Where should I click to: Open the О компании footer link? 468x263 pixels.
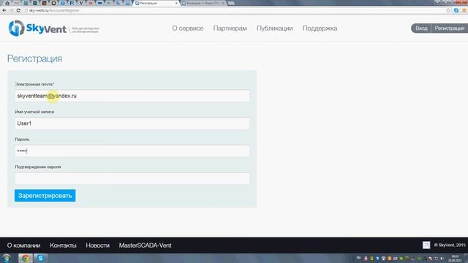pyautogui.click(x=23, y=245)
